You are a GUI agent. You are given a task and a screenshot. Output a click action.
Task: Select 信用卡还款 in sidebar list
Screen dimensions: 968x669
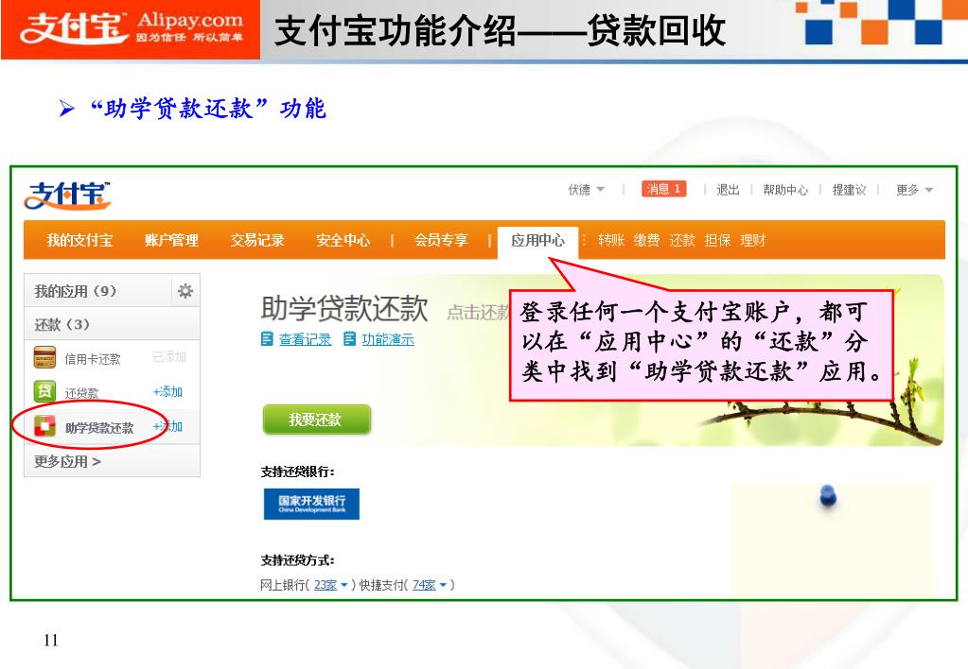pyautogui.click(x=93, y=359)
